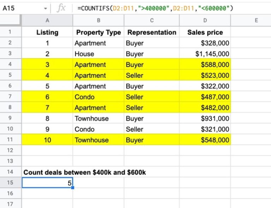Select column E header

251,20
